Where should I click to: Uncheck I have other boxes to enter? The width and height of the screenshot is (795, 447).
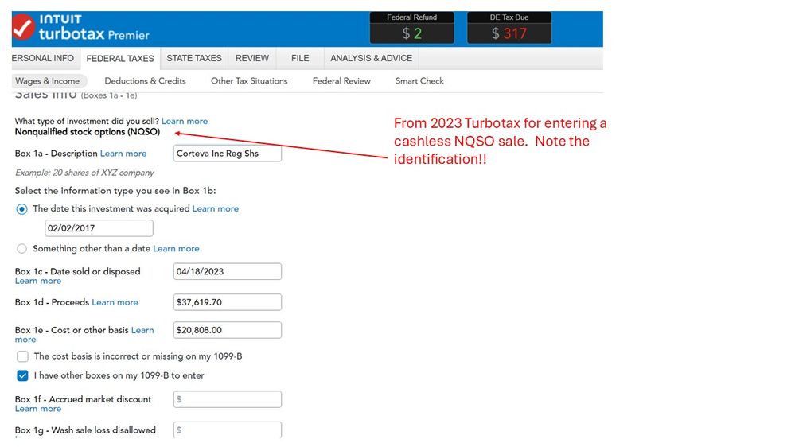[22, 375]
